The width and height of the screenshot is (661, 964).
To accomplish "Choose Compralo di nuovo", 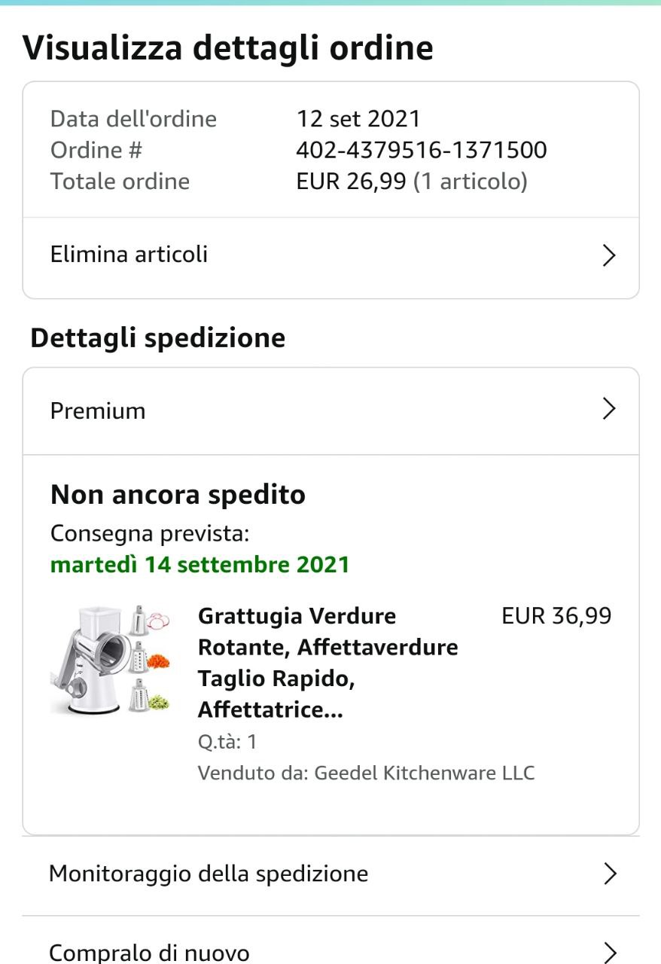I will [149, 953].
